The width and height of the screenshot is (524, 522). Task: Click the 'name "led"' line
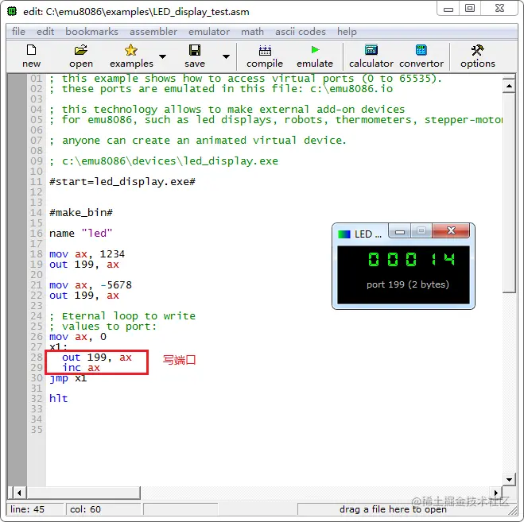coord(81,233)
